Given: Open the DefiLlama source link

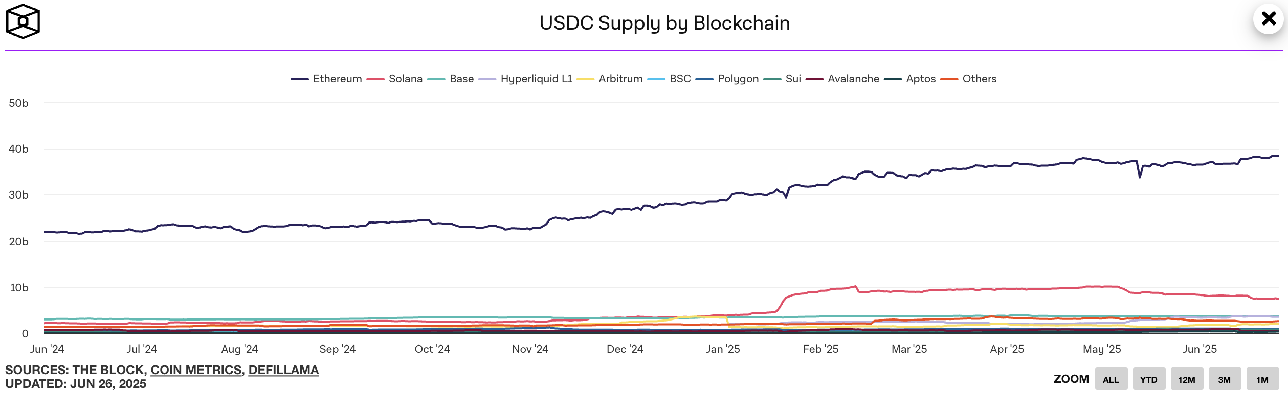Looking at the screenshot, I should tap(283, 370).
